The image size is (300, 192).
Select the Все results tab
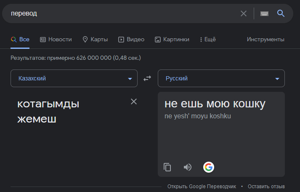click(x=20, y=40)
